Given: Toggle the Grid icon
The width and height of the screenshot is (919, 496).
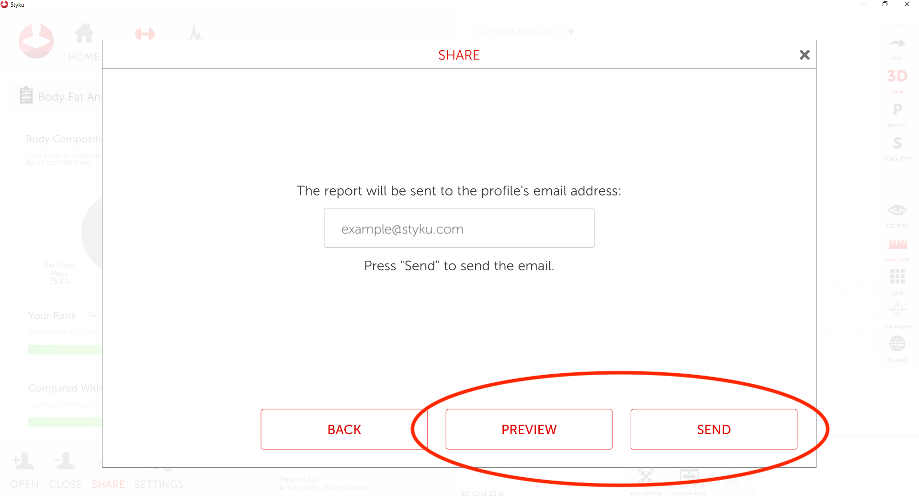Looking at the screenshot, I should coord(897,277).
